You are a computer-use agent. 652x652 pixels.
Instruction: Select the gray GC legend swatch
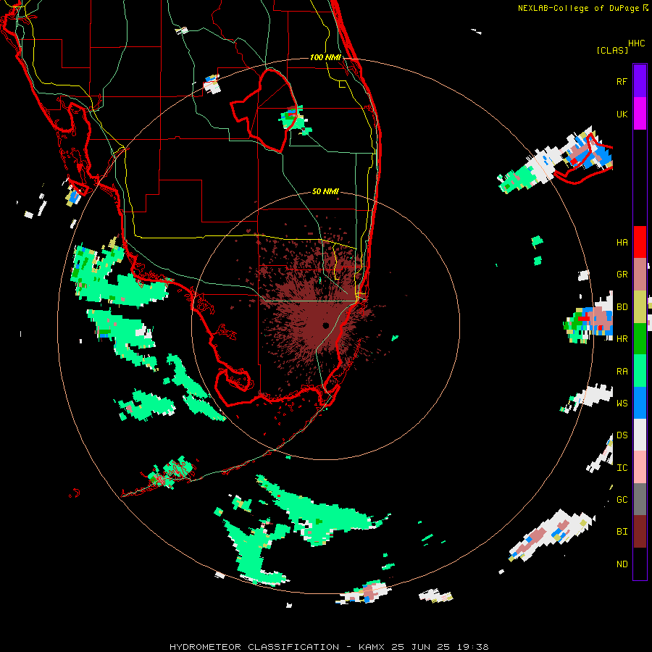pos(640,499)
